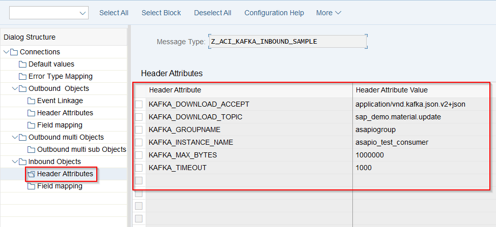Click the Header Attribute Value column header

click(x=421, y=90)
